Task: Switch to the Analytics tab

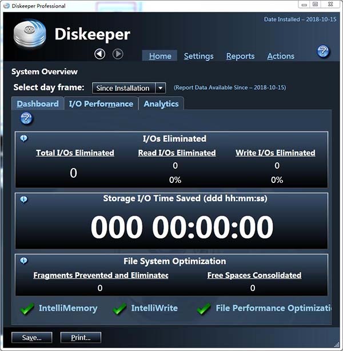Action: (161, 103)
